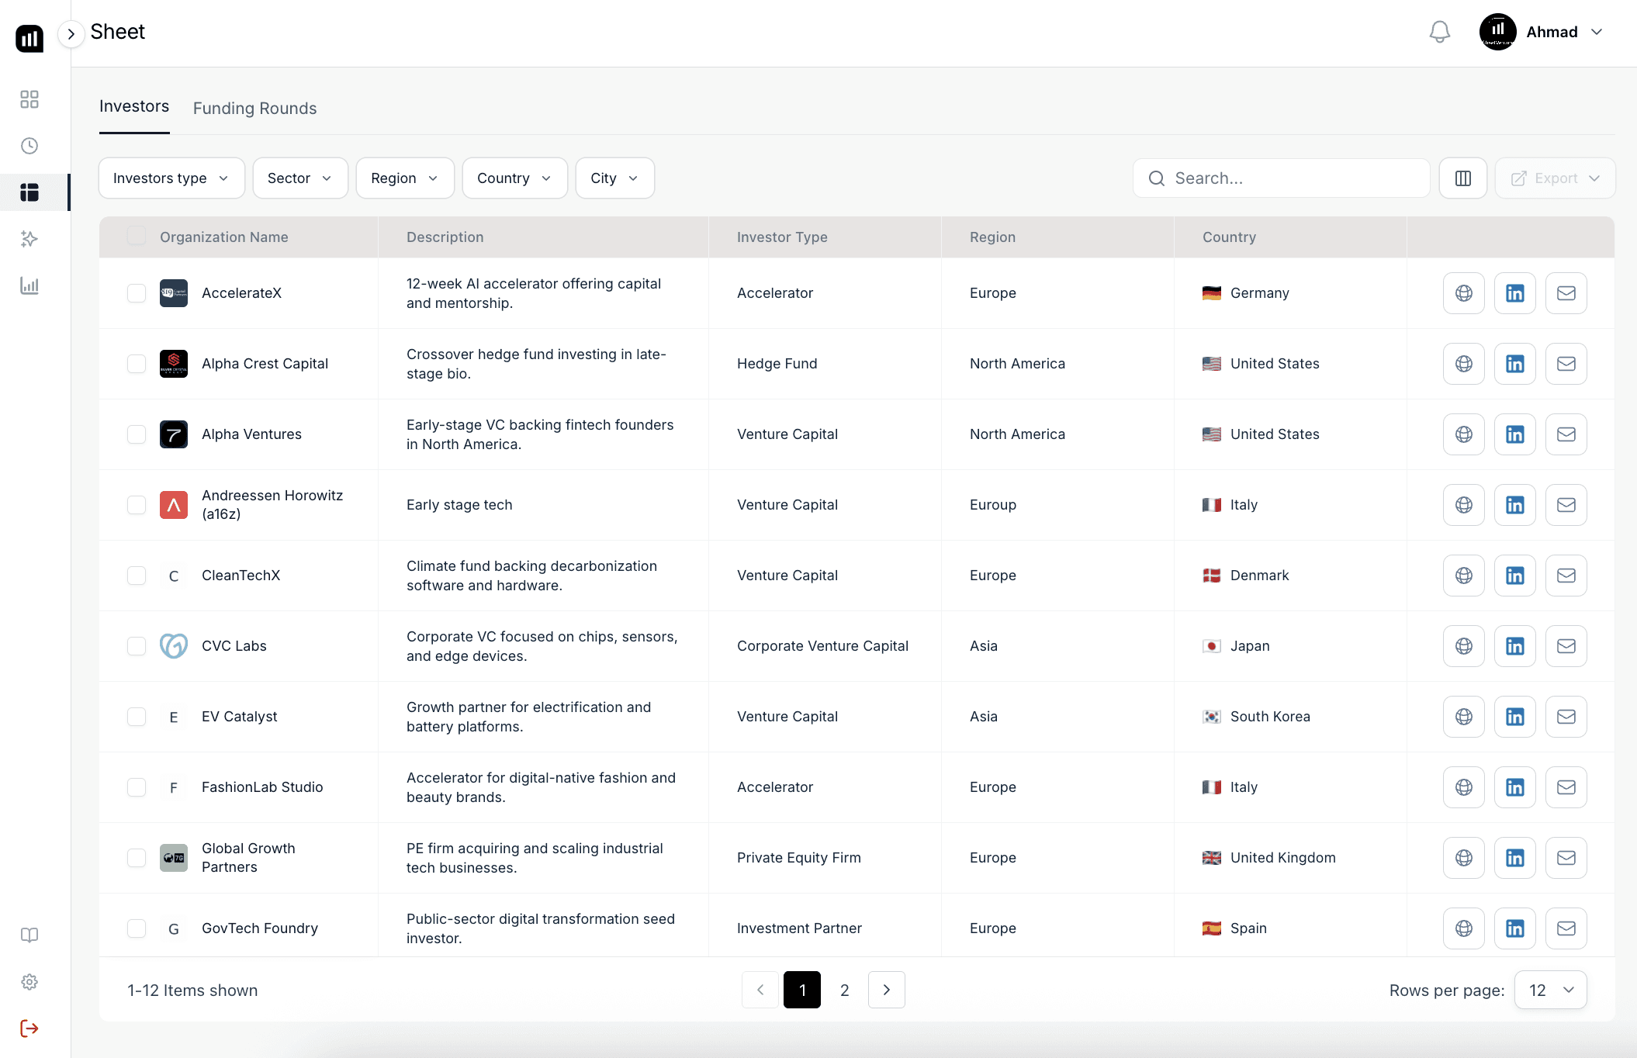1637x1058 pixels.
Task: Open the notifications bell
Action: pyautogui.click(x=1439, y=32)
